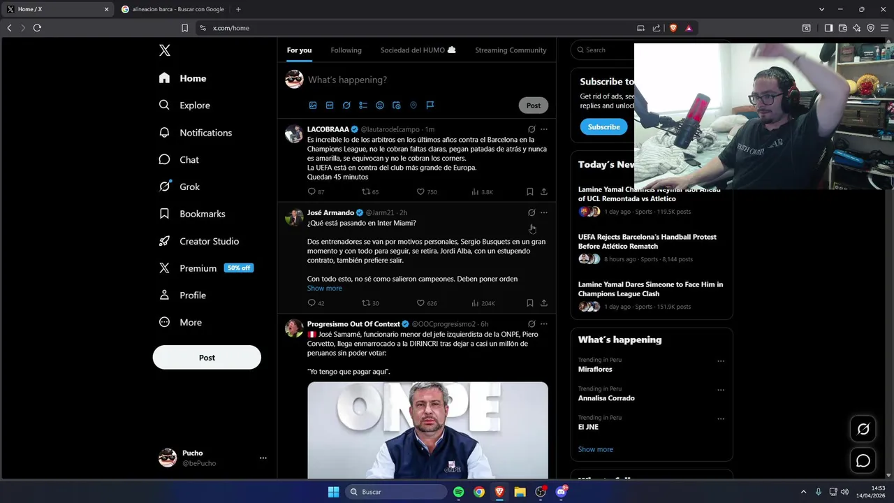Bookmark LACOBRAAA's post
Viewport: 894px width, 503px height.
[x=530, y=191]
